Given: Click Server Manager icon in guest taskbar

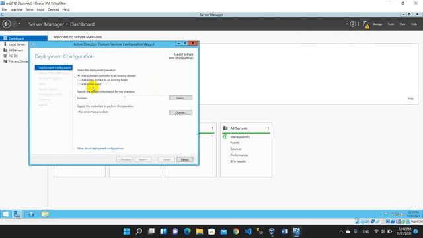Looking at the screenshot, I should pyautogui.click(x=17, y=214).
